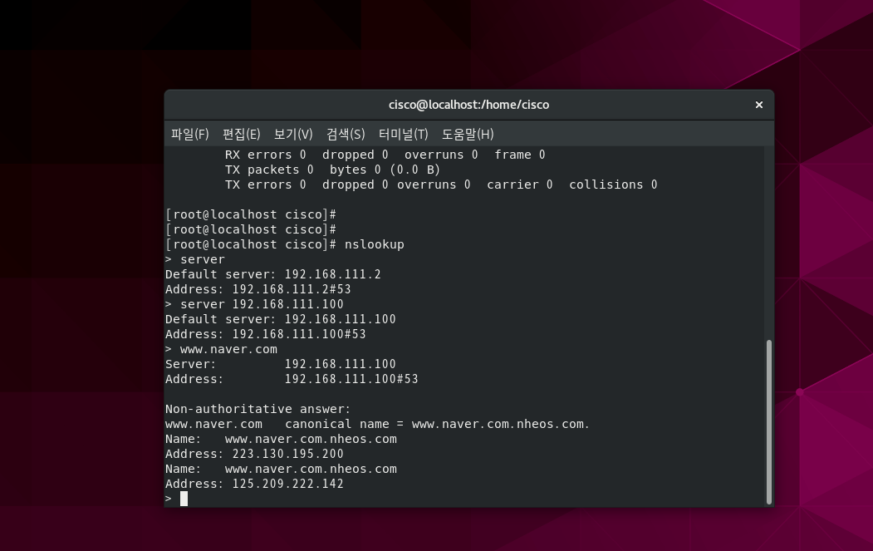Click the address 125.209.222.142
This screenshot has height=551, width=873.
(288, 485)
